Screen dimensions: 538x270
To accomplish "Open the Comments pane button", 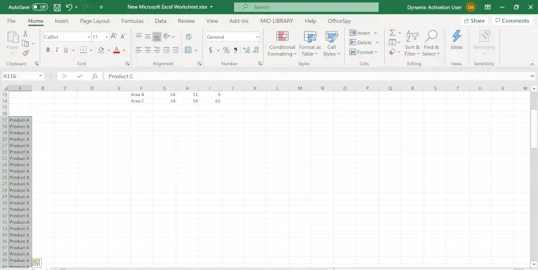I will (512, 21).
